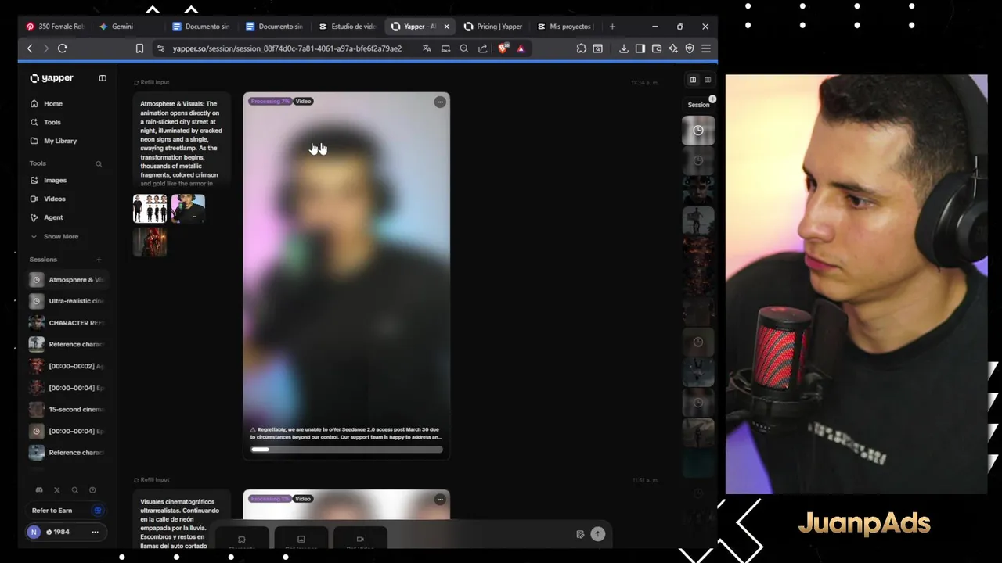
Task: Open options menu on first video card
Action: (440, 102)
